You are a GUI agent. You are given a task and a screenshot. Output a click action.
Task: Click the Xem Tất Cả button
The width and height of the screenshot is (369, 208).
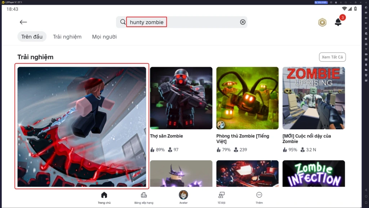click(332, 57)
